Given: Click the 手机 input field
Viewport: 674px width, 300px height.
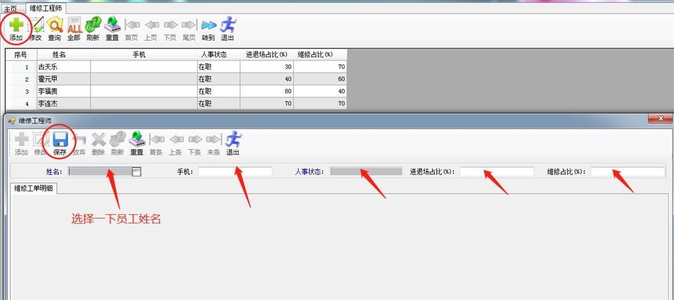Looking at the screenshot, I should (235, 172).
